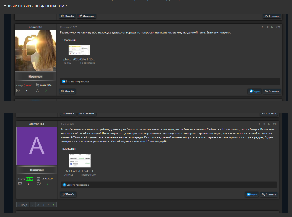Click the share icon in post #91

coord(264,124)
